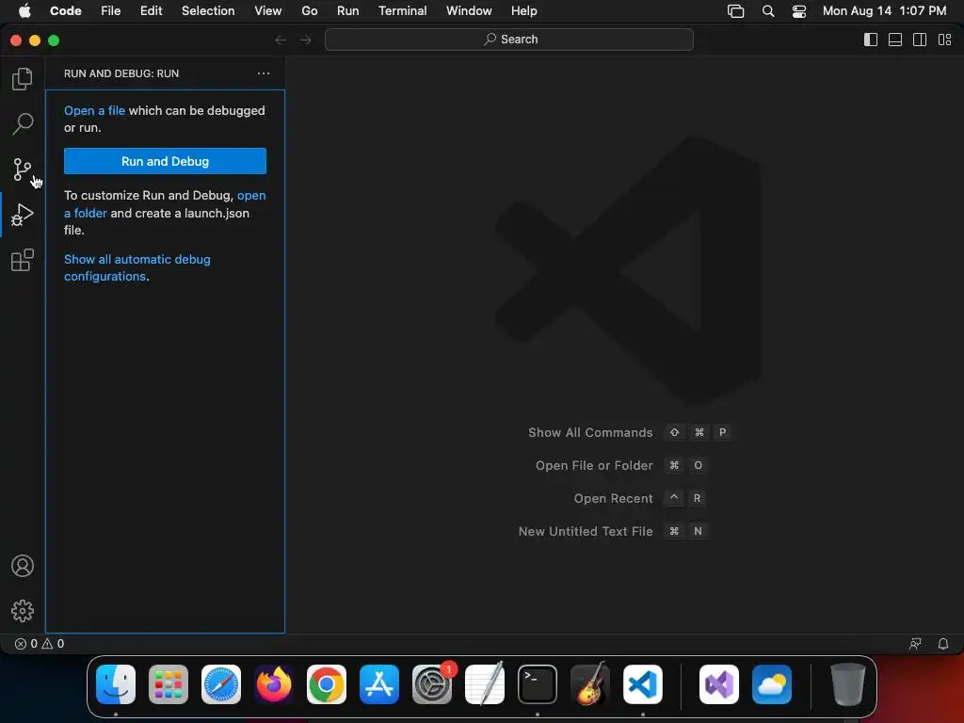Viewport: 964px width, 723px height.
Task: Click the Run and Debug button
Action: pos(165,161)
